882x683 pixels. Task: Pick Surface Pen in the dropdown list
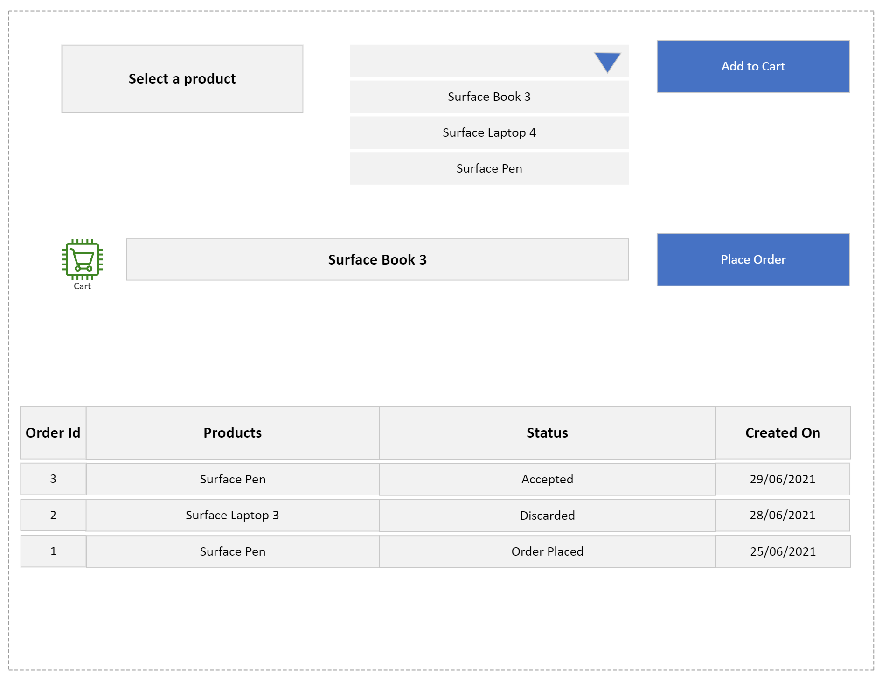click(x=489, y=168)
